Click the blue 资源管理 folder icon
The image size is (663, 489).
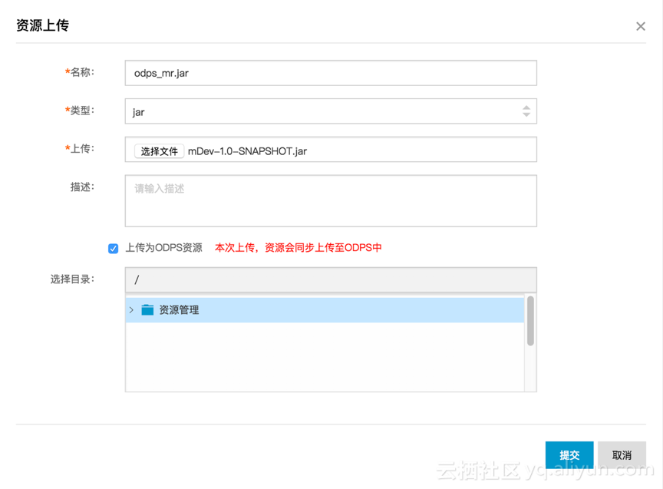(147, 310)
